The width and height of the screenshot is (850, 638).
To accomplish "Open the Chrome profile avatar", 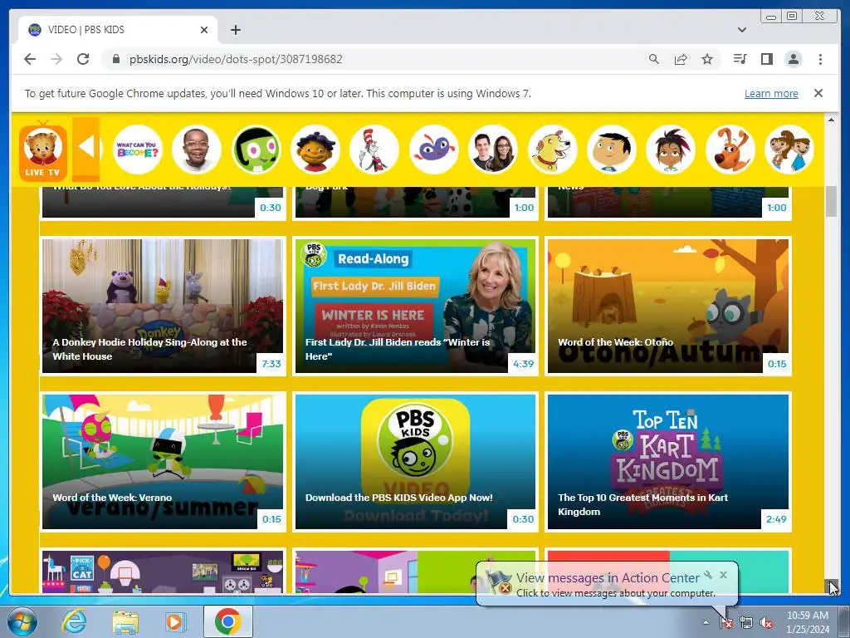I will click(793, 59).
